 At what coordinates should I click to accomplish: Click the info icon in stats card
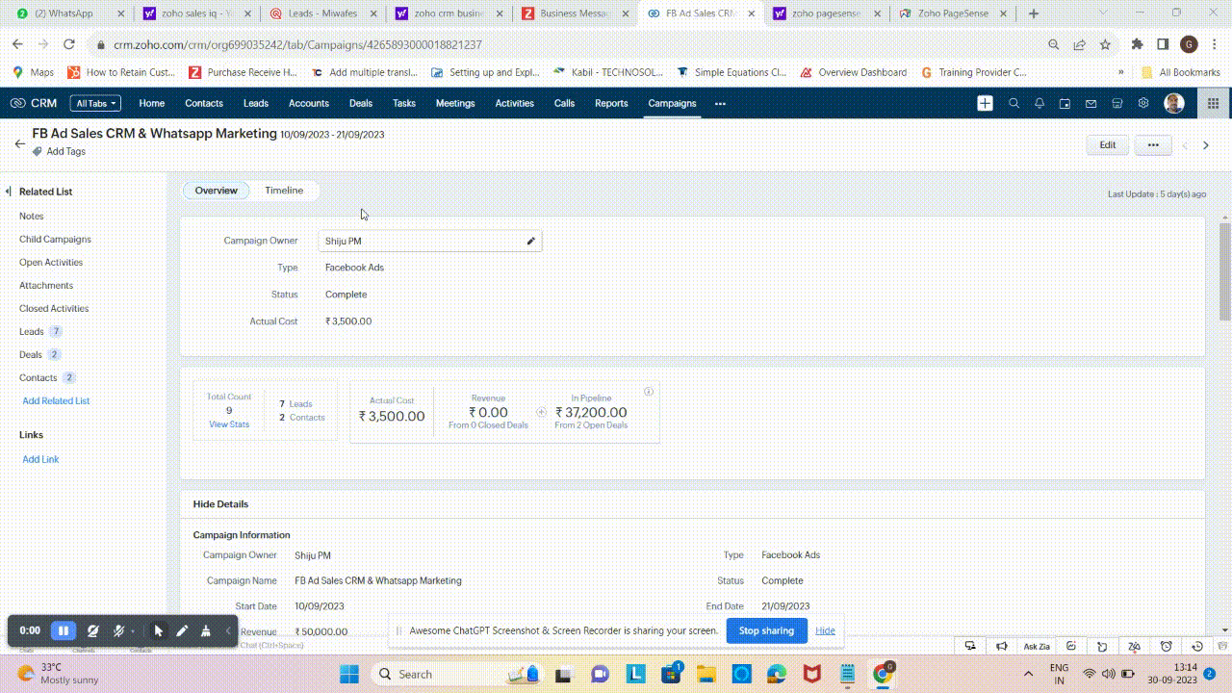click(x=649, y=391)
